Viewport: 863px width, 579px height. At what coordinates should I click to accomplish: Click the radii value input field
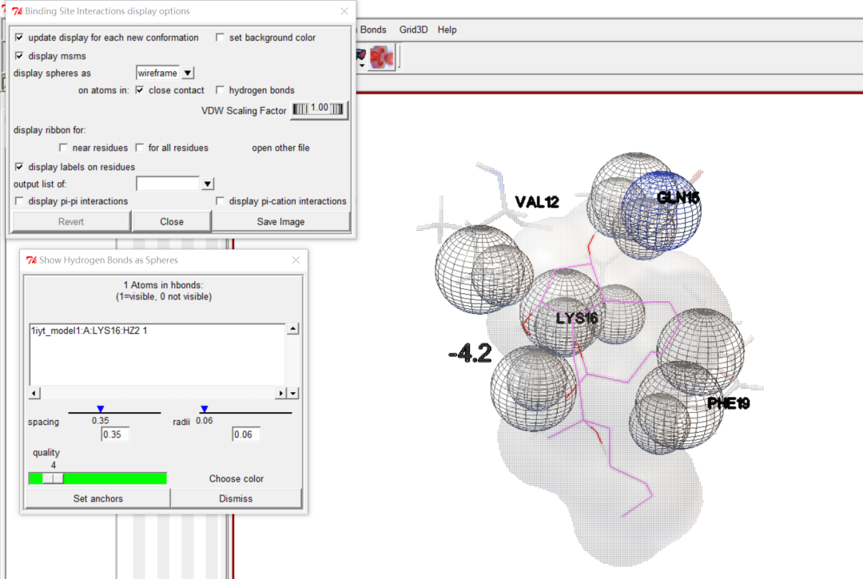(245, 434)
